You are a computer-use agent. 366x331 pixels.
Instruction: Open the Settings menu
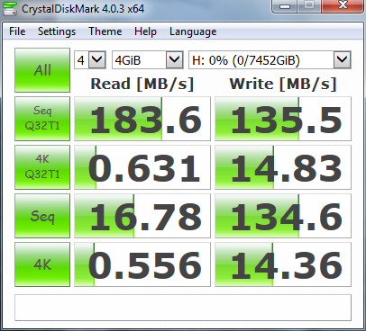pyautogui.click(x=57, y=31)
